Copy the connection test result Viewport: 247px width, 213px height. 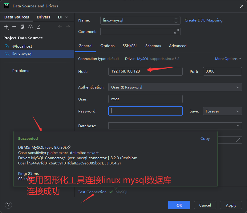click(x=205, y=139)
